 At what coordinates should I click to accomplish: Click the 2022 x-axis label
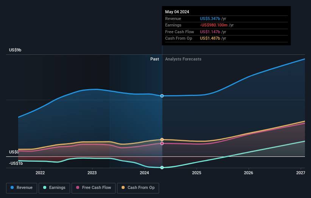coord(40,173)
